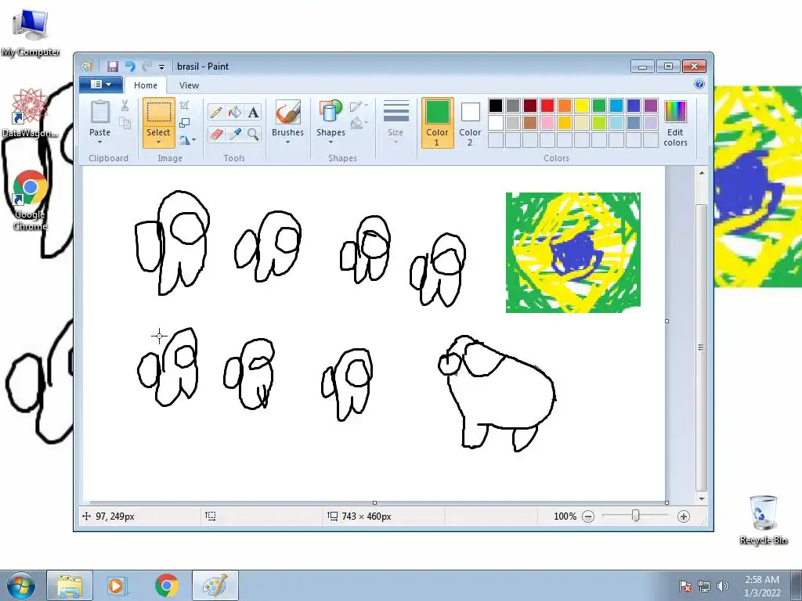Expand the Brushes dropdown arrow
Screen dimensions: 802x601
click(x=287, y=142)
